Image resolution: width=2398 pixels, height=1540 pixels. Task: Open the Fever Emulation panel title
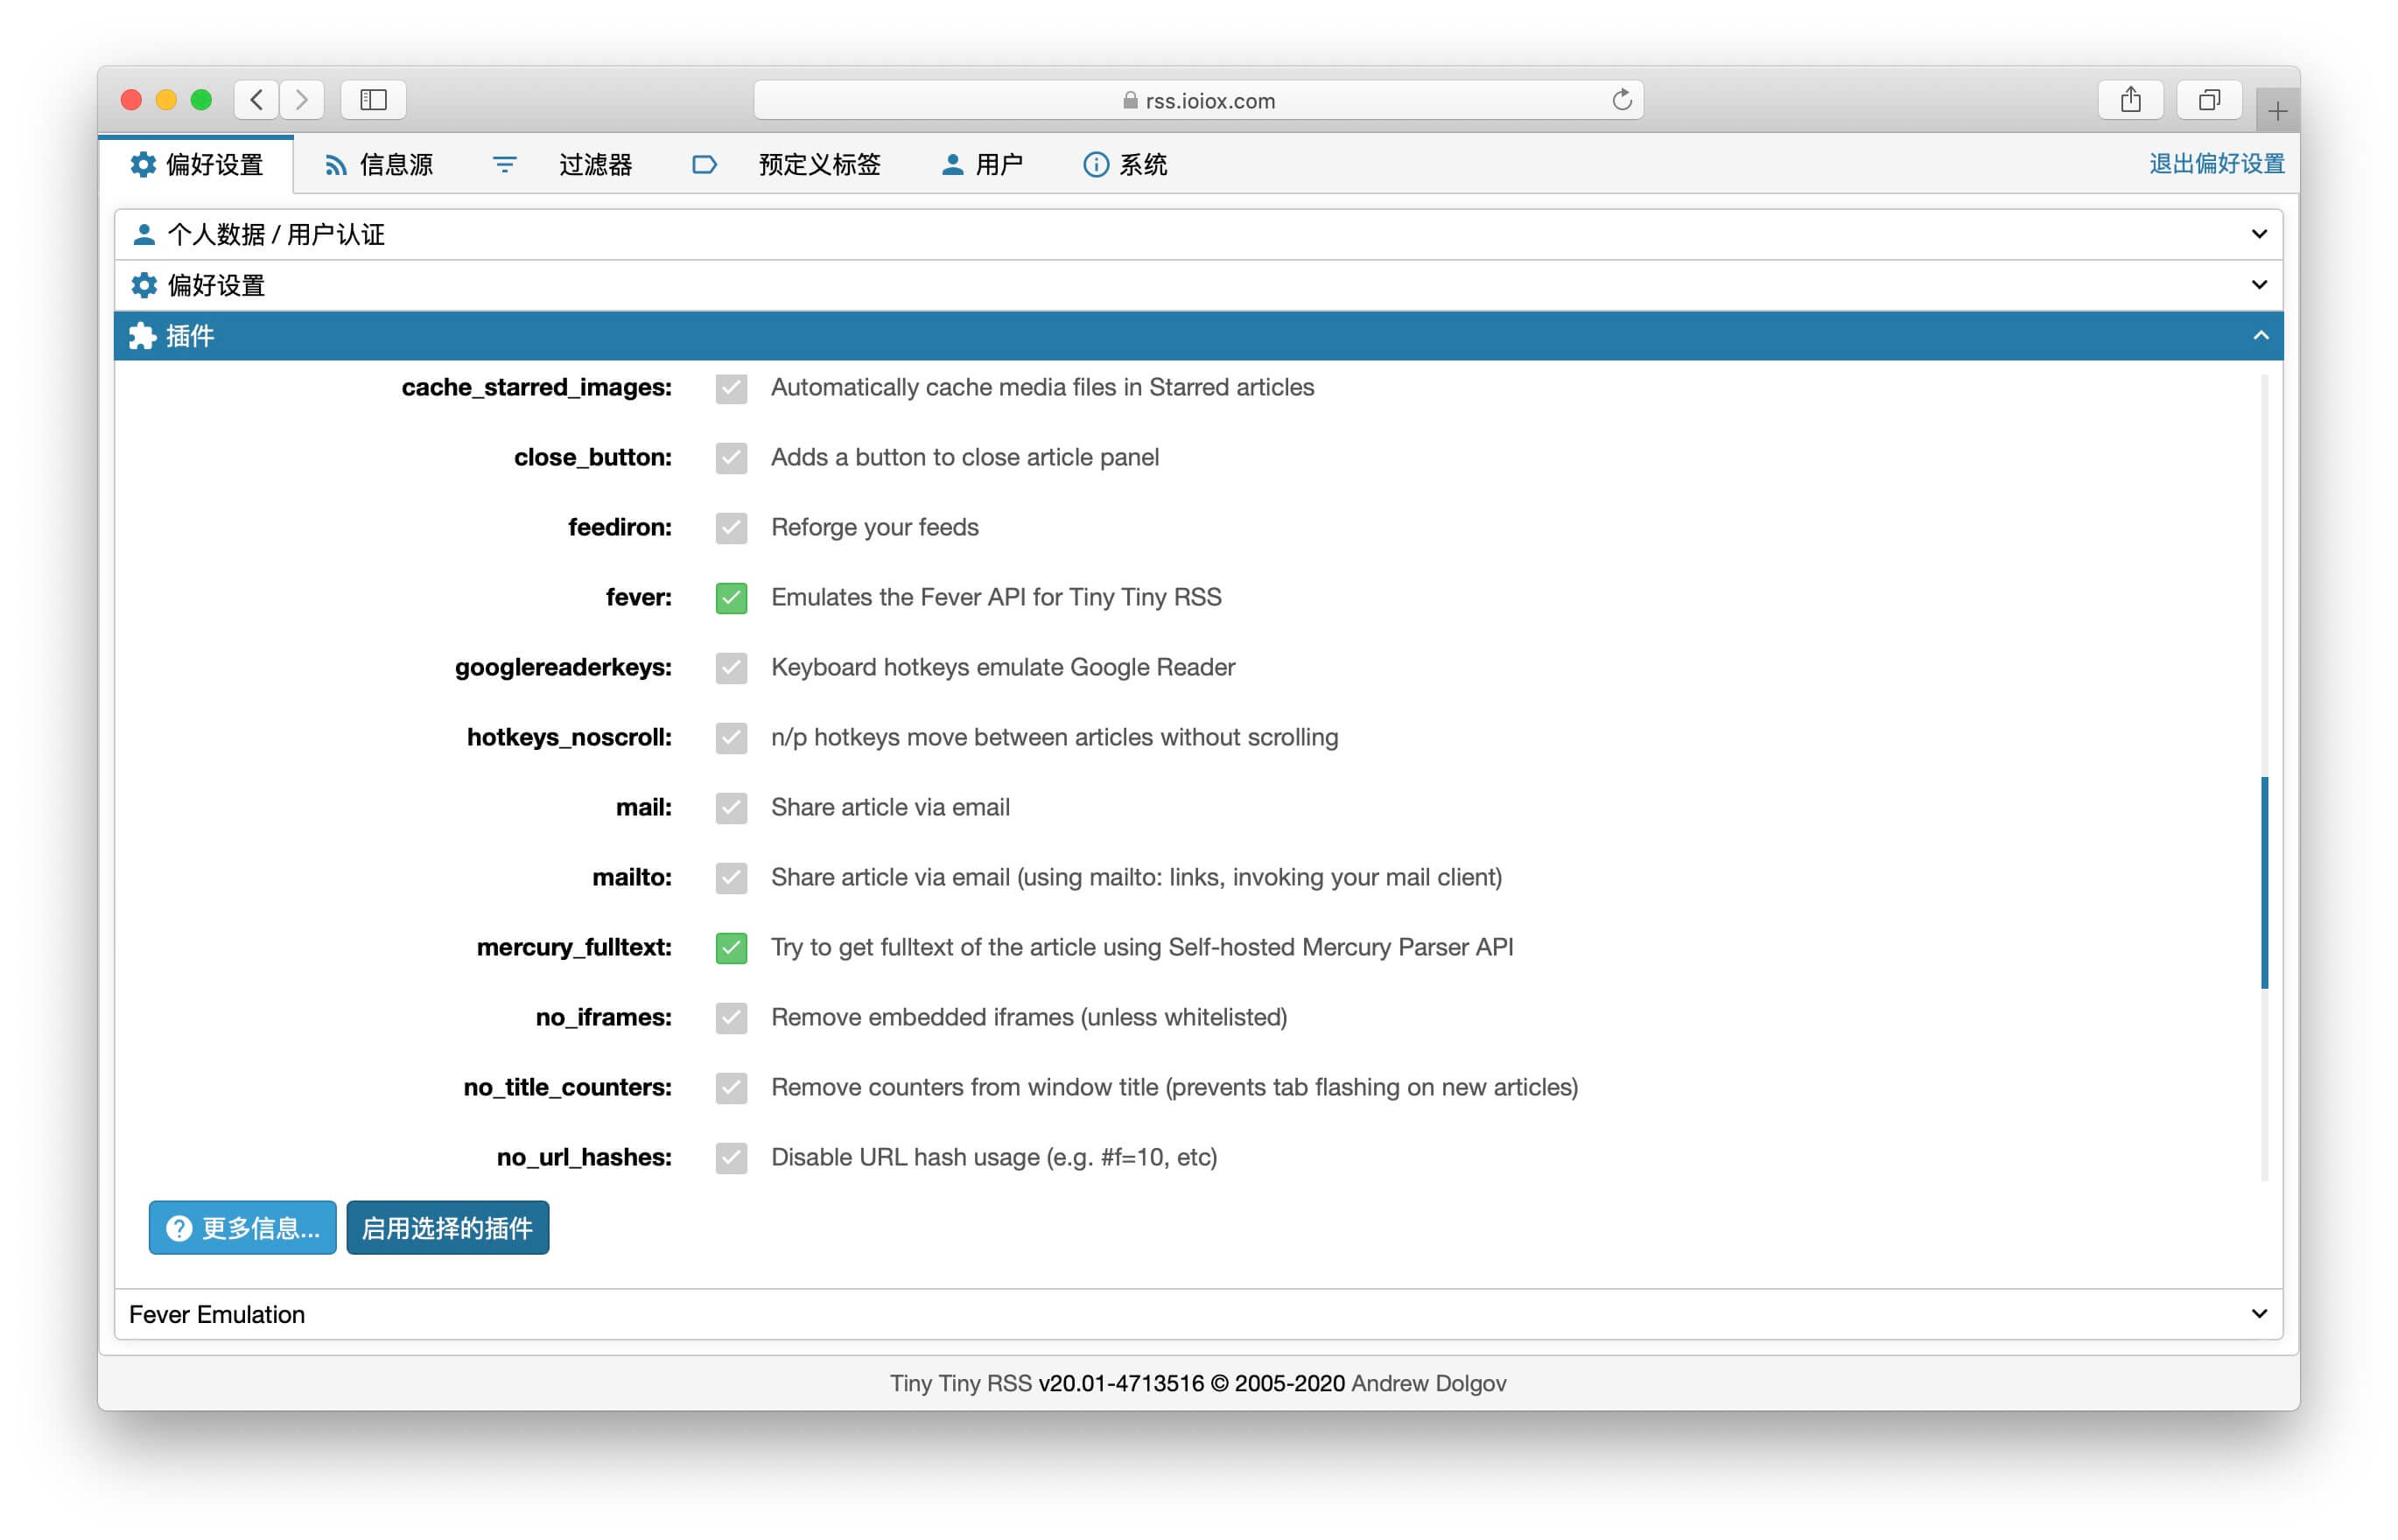[217, 1314]
